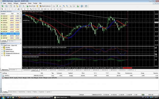
Task: Zoom out on the chart
Action: pyautogui.click(x=67, y=6)
